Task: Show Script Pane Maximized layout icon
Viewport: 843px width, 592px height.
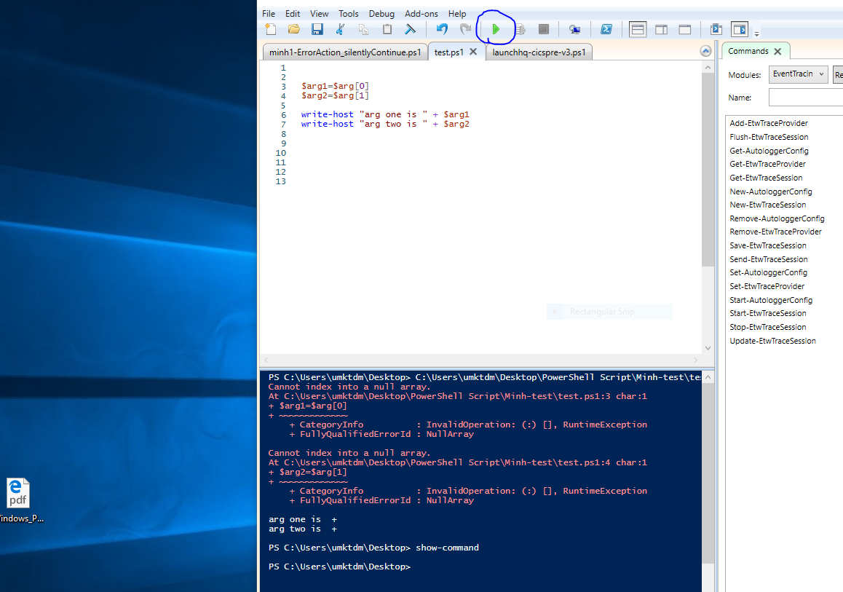Action: click(684, 29)
